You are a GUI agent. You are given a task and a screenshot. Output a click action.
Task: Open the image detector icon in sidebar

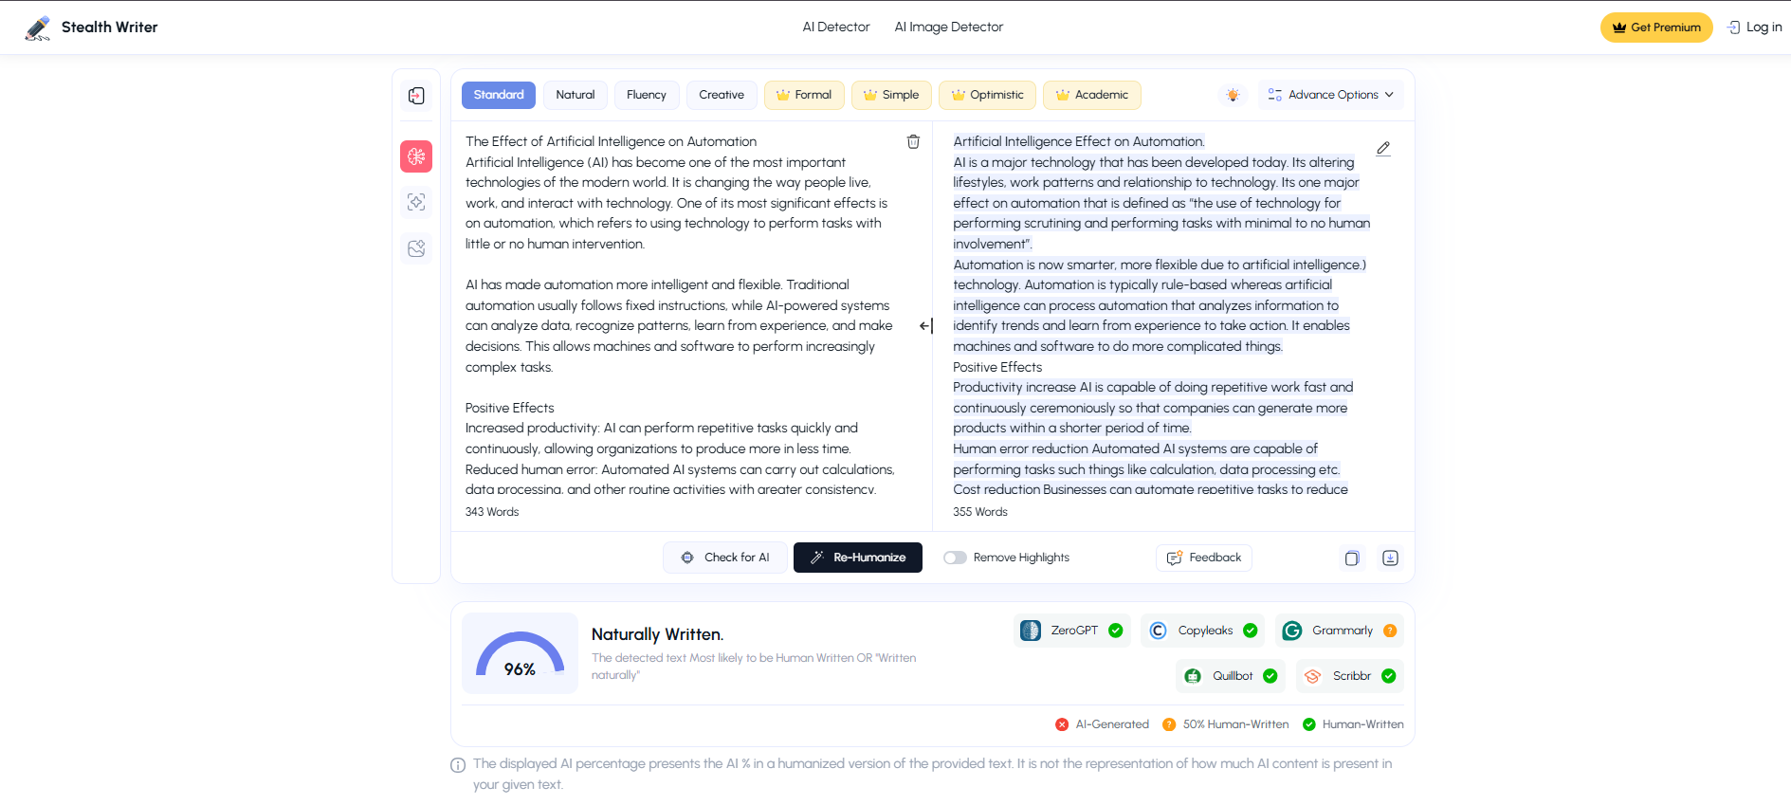point(416,248)
